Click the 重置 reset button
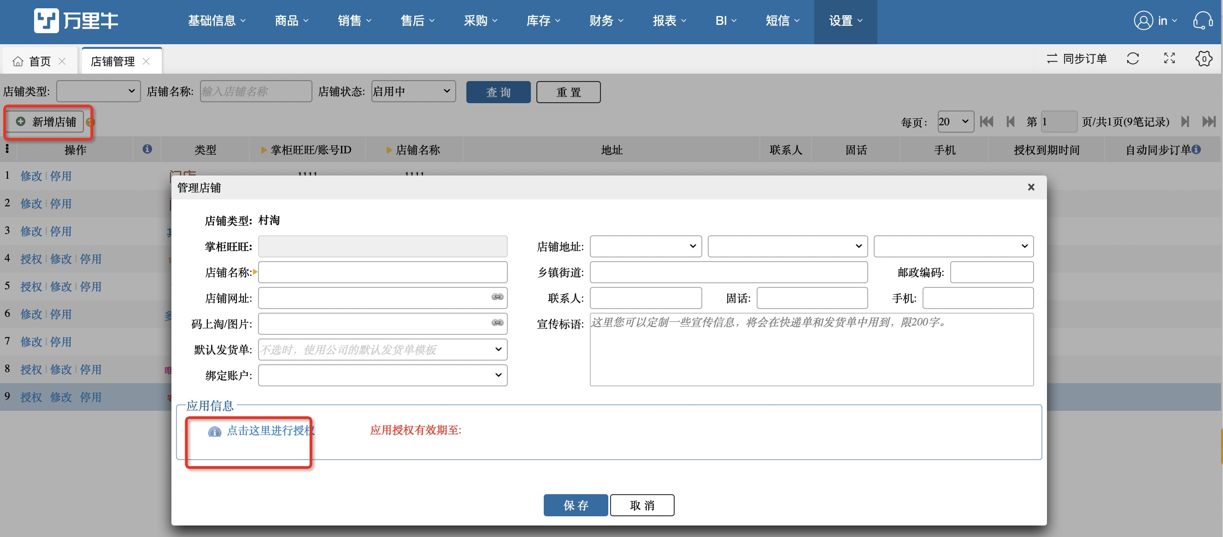Image resolution: width=1223 pixels, height=537 pixels. tap(568, 92)
